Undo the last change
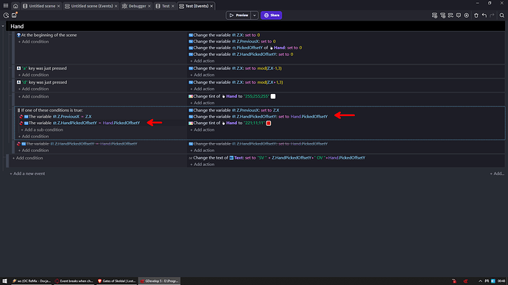The height and width of the screenshot is (285, 508). [x=484, y=15]
